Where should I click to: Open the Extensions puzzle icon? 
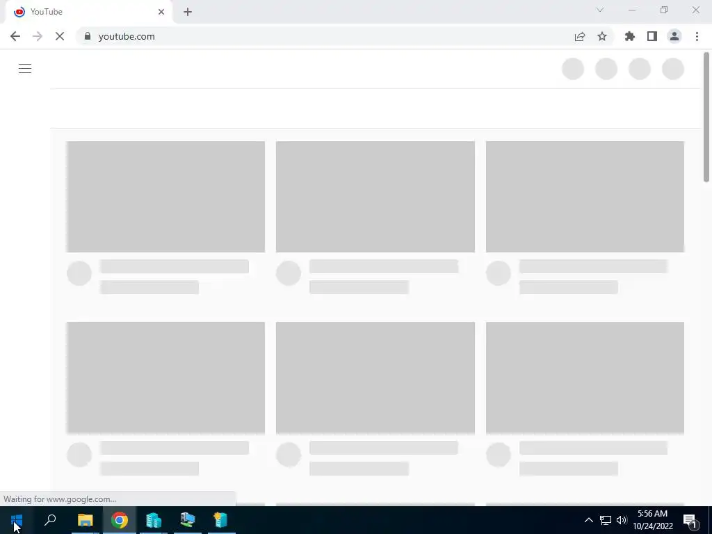tap(630, 36)
